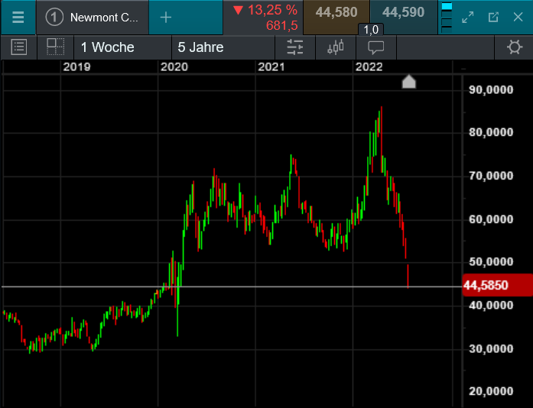Toggle the chart grid layout selector

coord(55,47)
